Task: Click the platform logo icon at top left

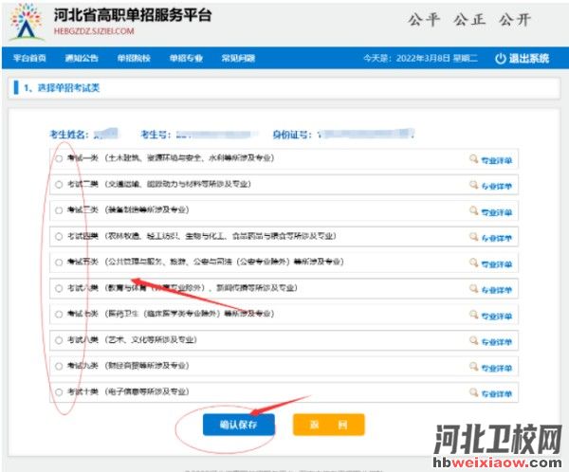Action: [24, 24]
